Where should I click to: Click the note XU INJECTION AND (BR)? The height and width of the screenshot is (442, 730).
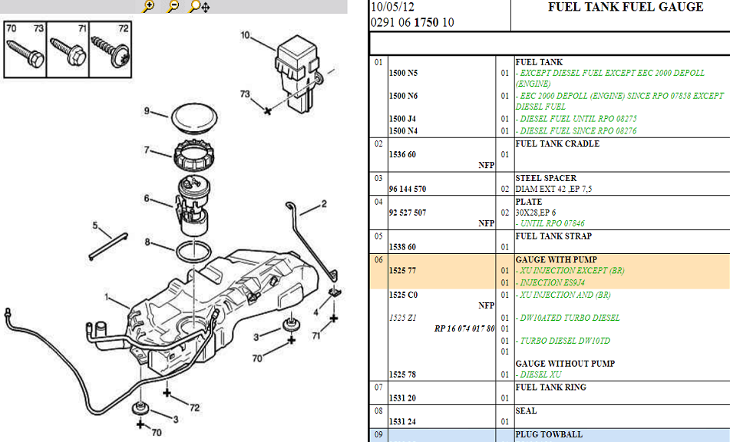[x=563, y=295]
